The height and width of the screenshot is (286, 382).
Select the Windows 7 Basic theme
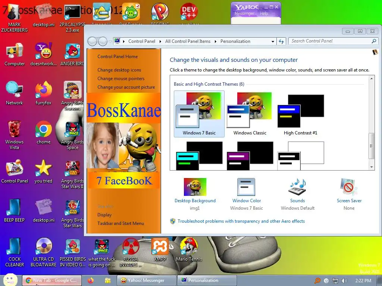coord(199,114)
